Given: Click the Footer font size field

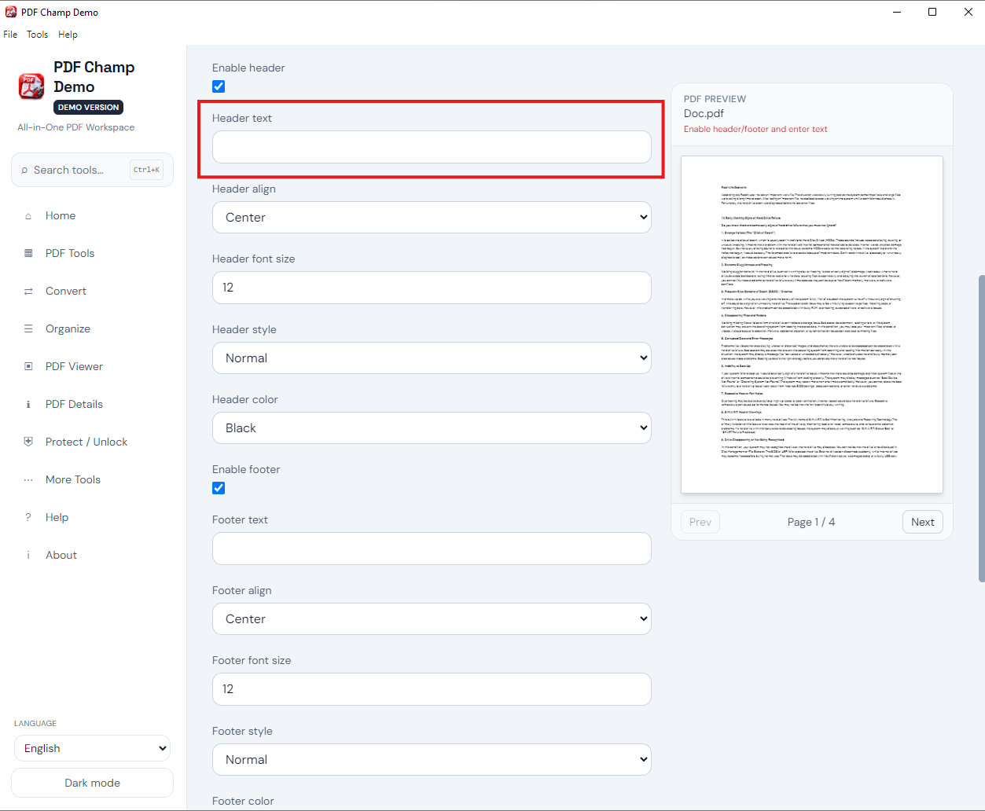Looking at the screenshot, I should (432, 689).
